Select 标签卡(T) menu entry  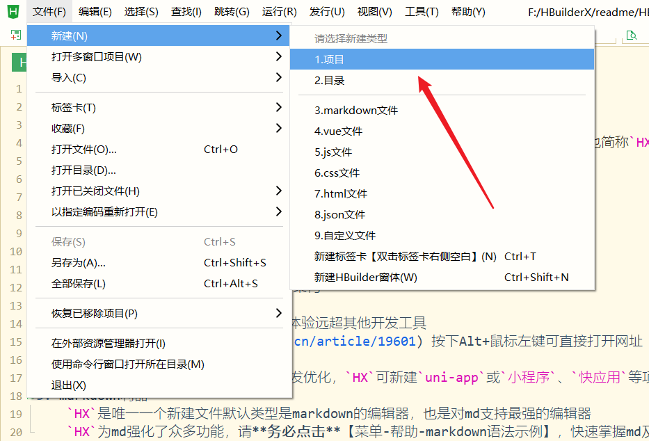(159, 108)
